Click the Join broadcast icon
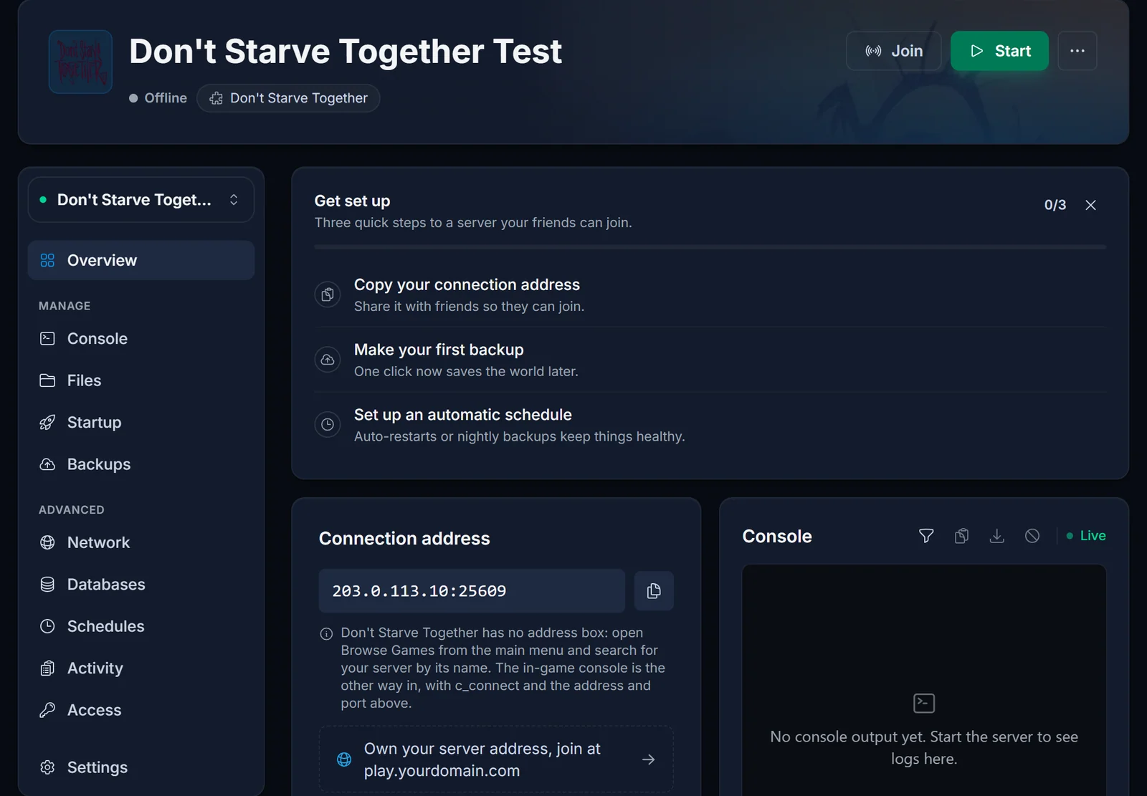 click(873, 51)
